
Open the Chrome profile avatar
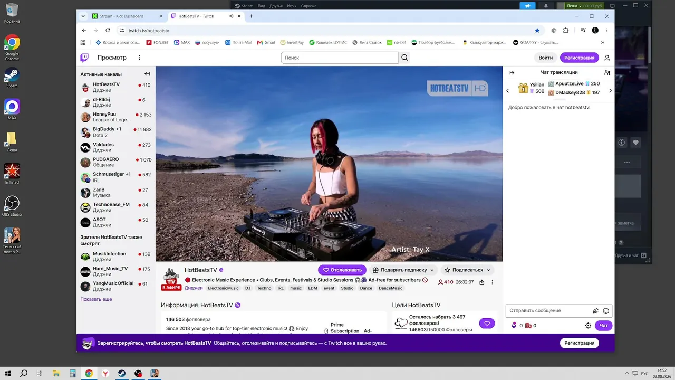point(595,31)
